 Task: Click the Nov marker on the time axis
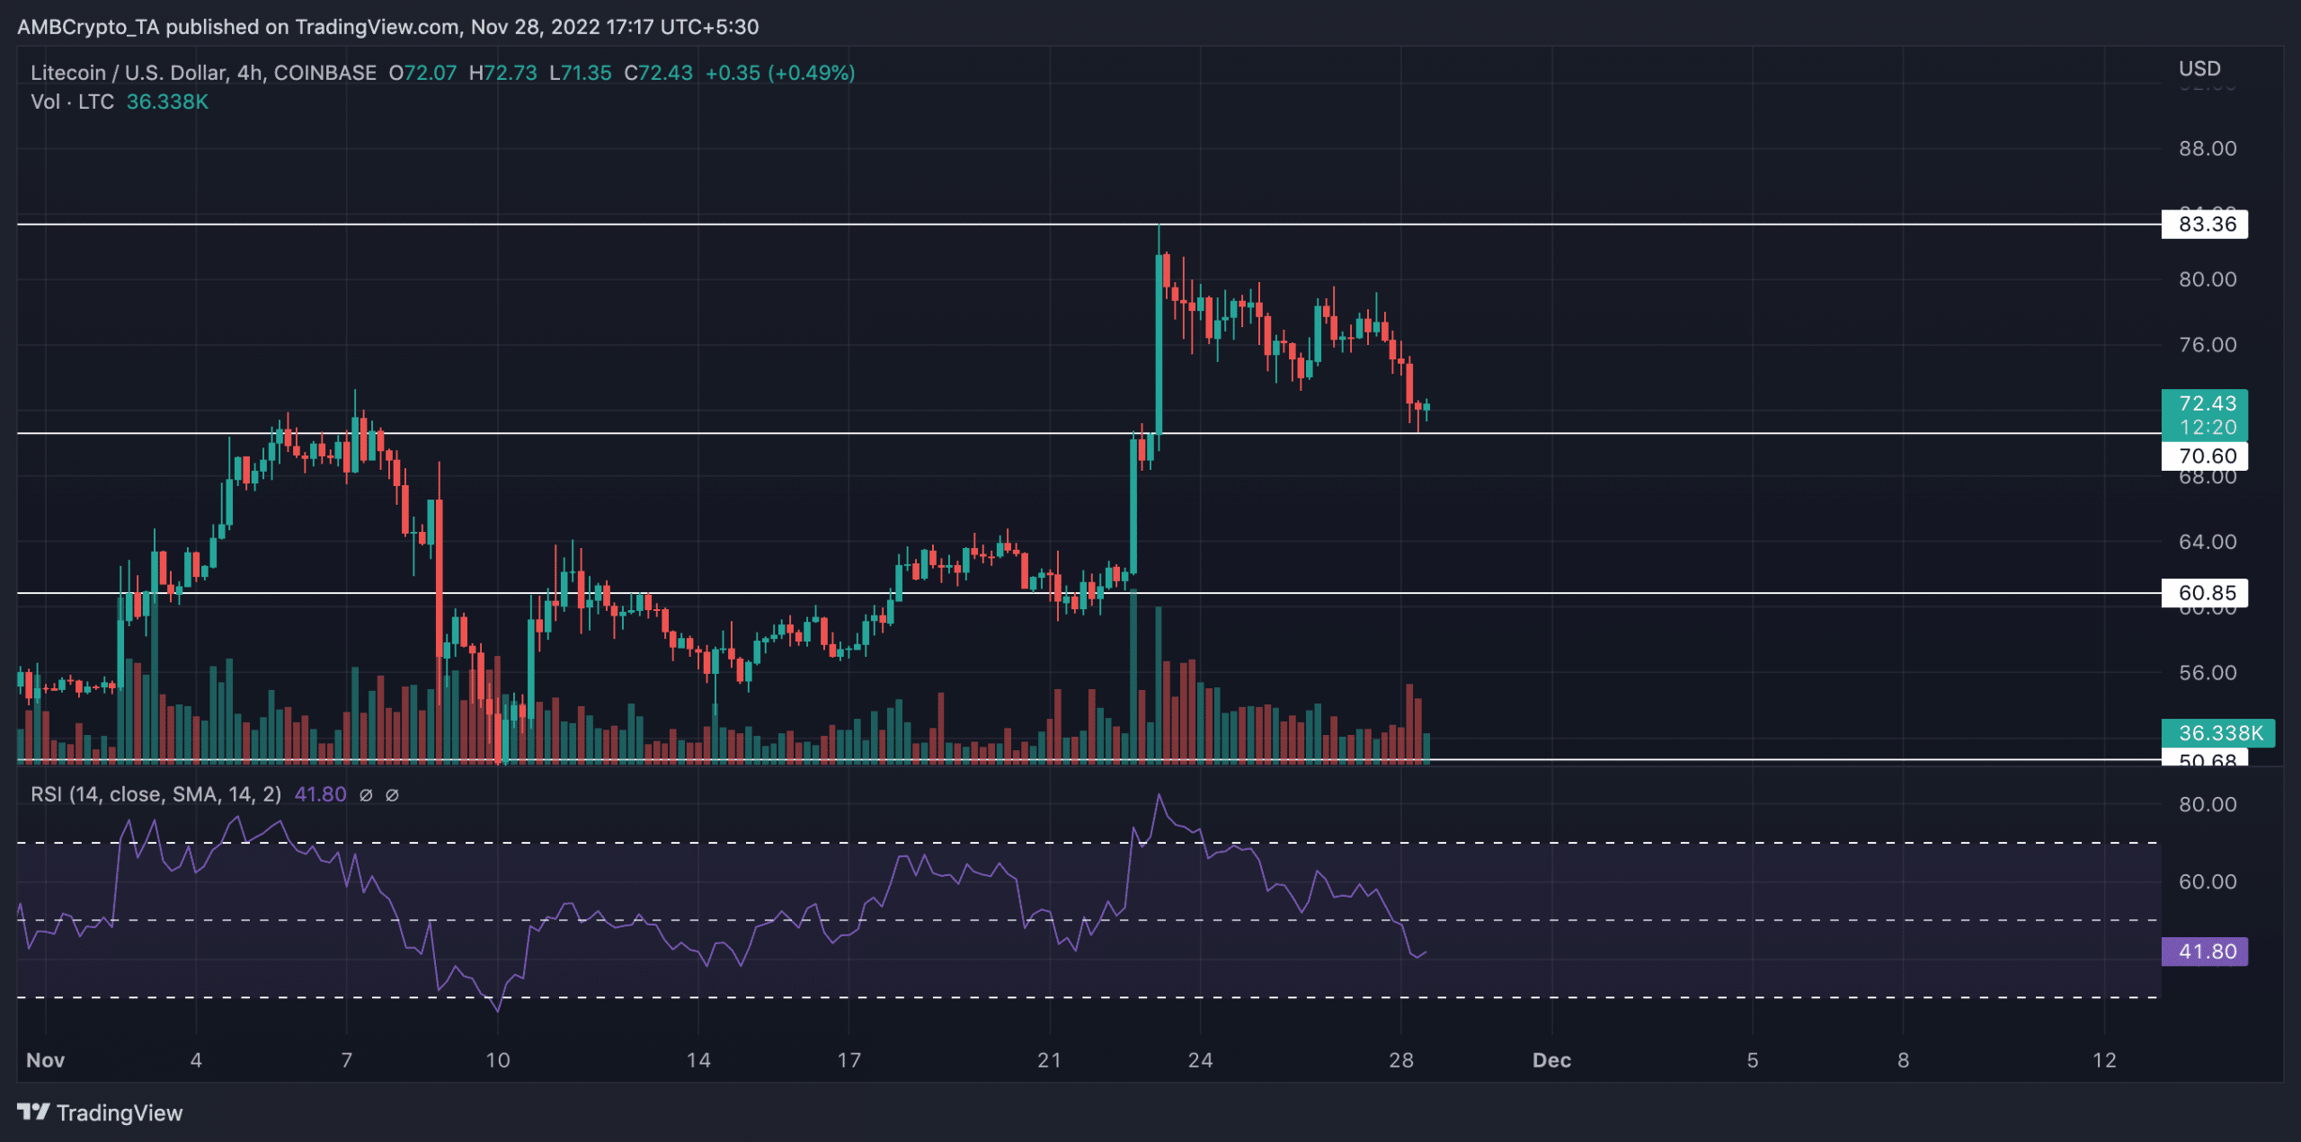click(45, 1060)
